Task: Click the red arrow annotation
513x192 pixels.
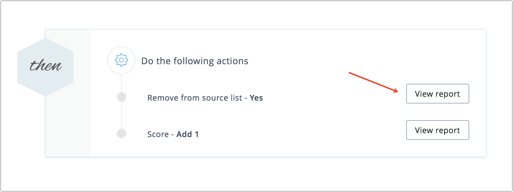Action: click(373, 81)
